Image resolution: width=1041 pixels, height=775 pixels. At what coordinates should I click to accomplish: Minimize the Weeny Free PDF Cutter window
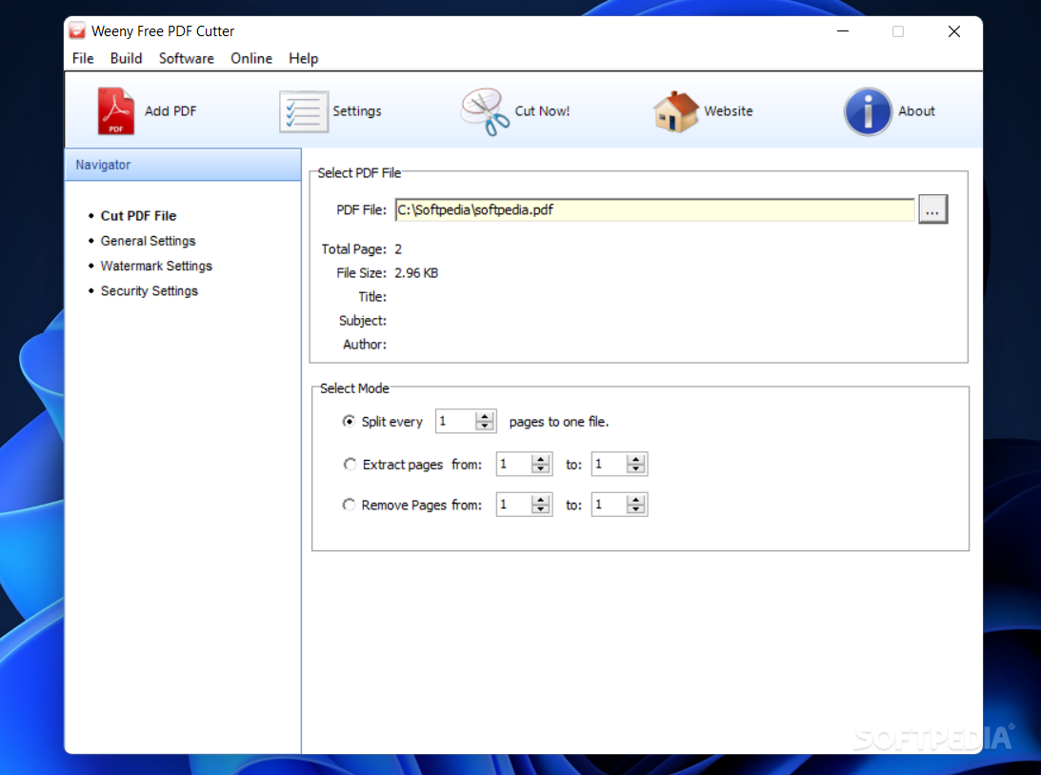pos(843,31)
